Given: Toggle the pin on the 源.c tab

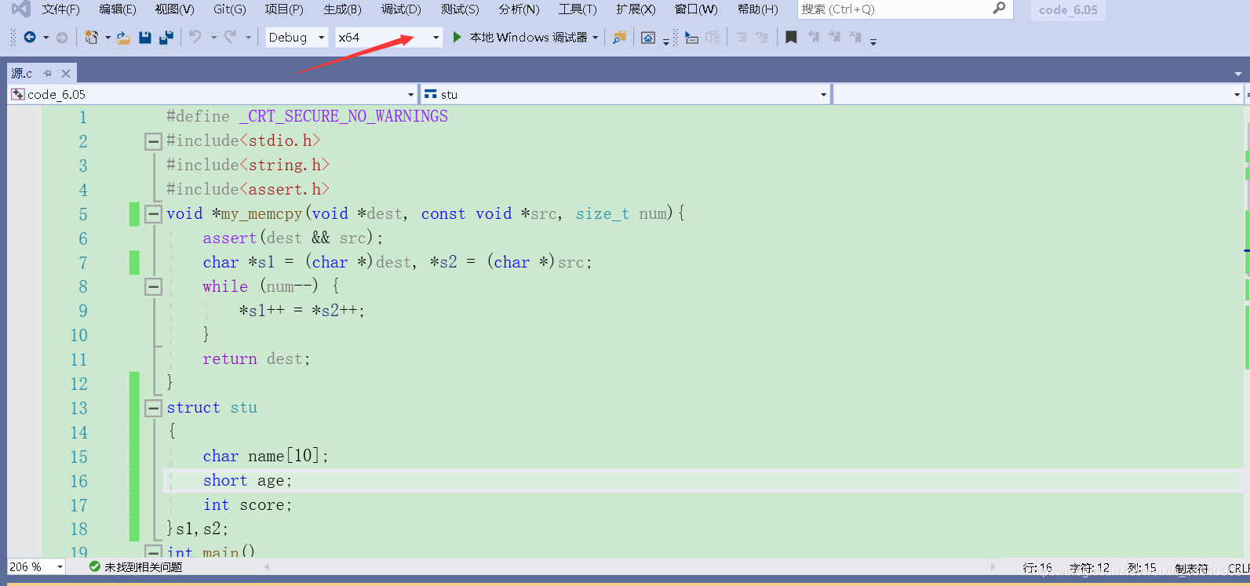Looking at the screenshot, I should [48, 73].
